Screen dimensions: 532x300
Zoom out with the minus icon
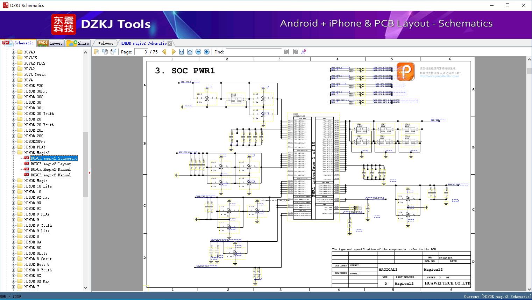click(x=198, y=52)
